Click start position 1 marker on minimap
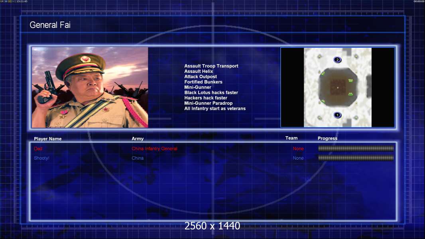 point(337,115)
